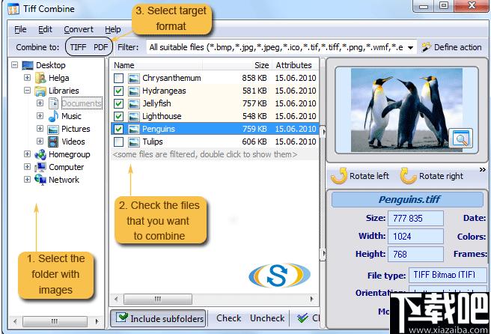The width and height of the screenshot is (491, 334).
Task: Click the Rotate left arrow icon
Action: click(339, 176)
